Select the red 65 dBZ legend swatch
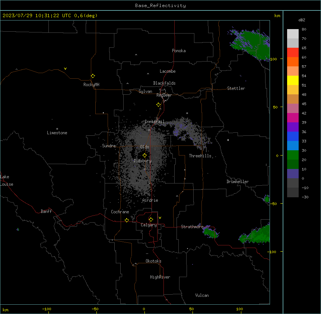321x314 pixels. tap(293, 52)
